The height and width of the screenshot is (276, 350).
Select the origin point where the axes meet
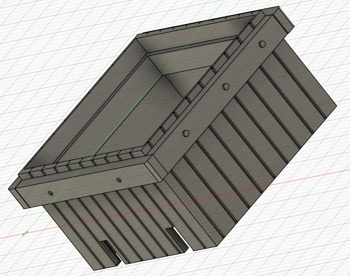tap(25, 234)
